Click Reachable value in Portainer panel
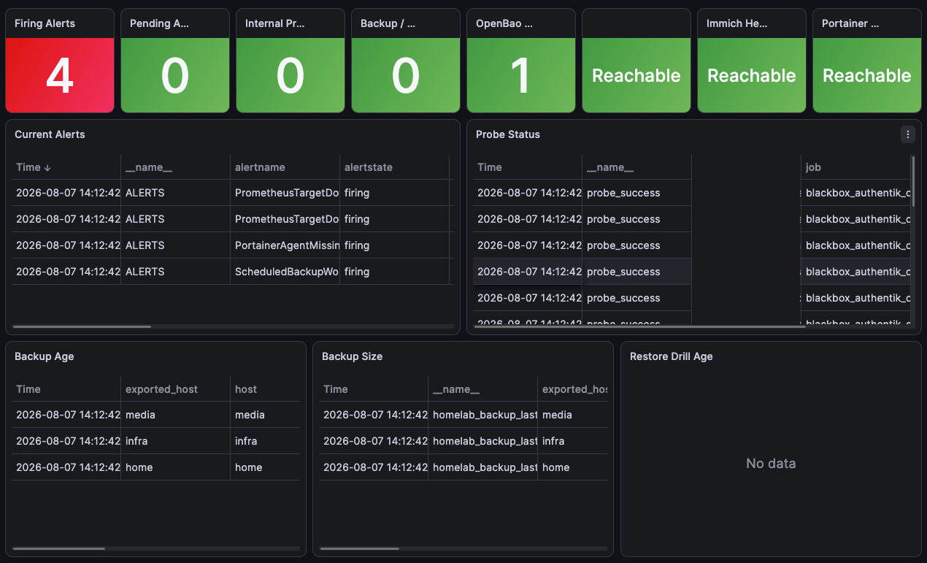 point(867,75)
